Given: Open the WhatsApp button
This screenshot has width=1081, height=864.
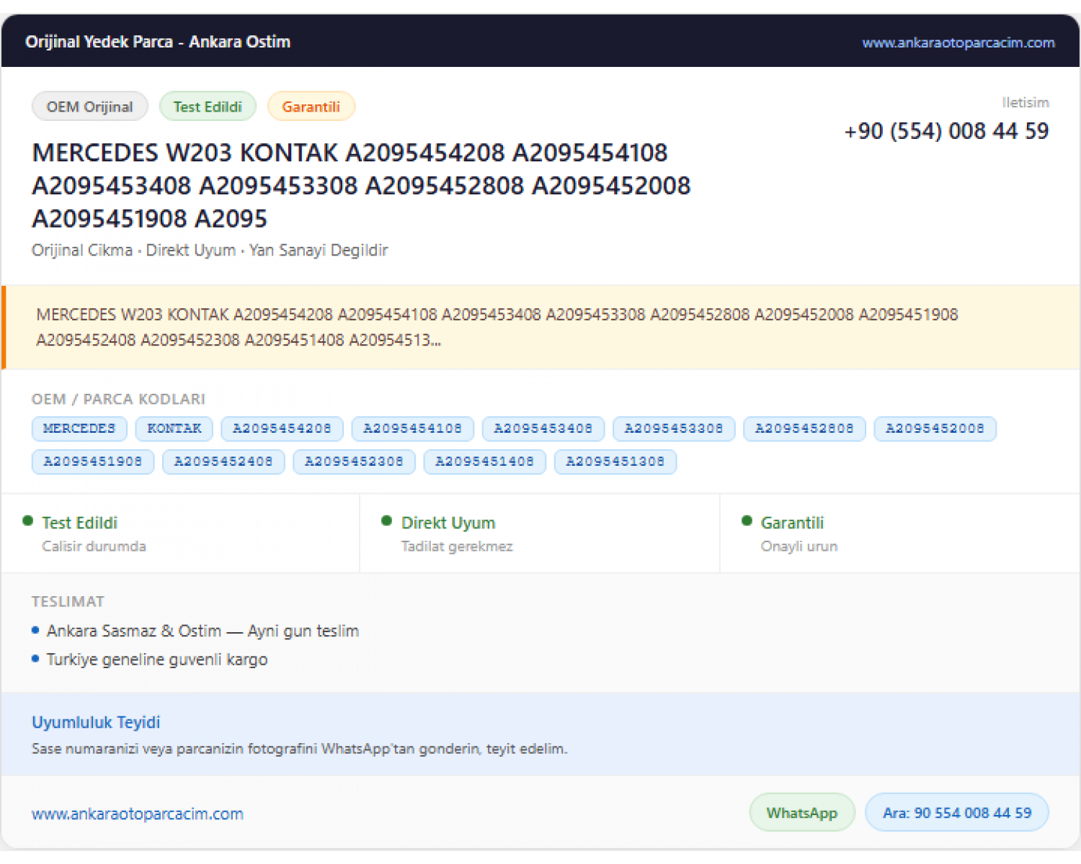Looking at the screenshot, I should (802, 812).
